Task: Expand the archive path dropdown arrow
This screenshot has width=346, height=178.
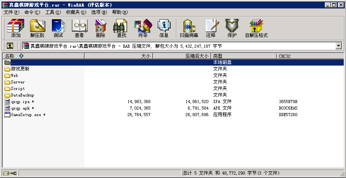Action: (338, 46)
